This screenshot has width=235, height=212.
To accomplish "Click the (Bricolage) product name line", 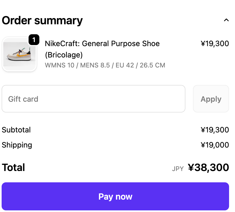I will (64, 55).
